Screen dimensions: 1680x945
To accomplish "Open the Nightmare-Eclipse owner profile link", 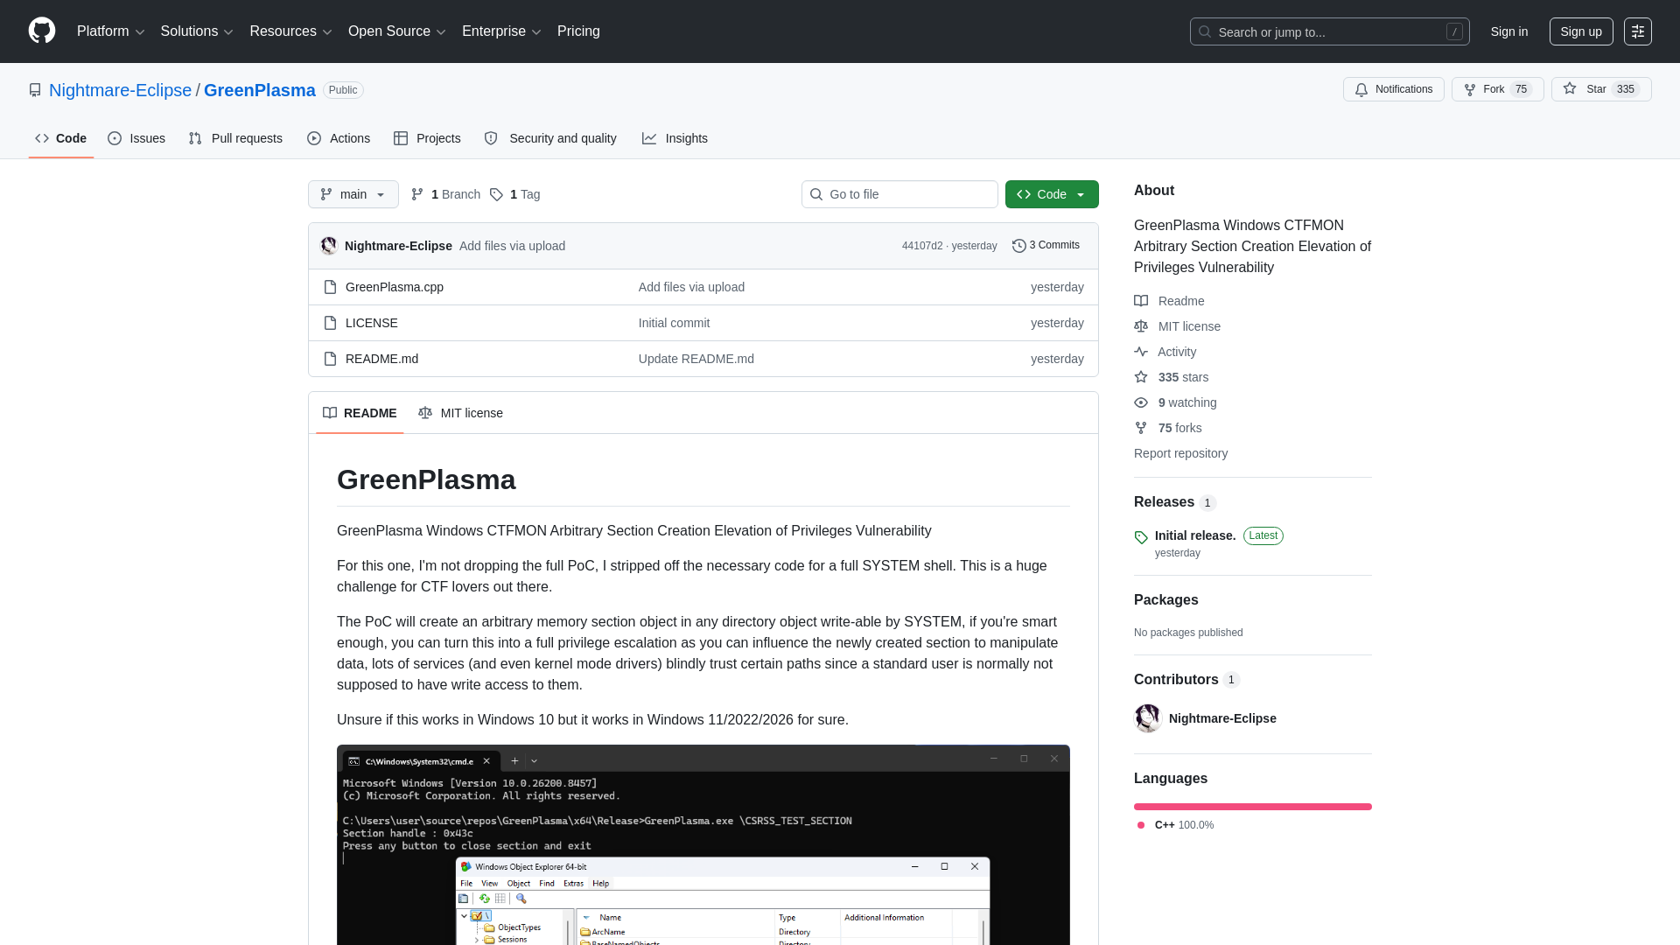I will (x=120, y=90).
